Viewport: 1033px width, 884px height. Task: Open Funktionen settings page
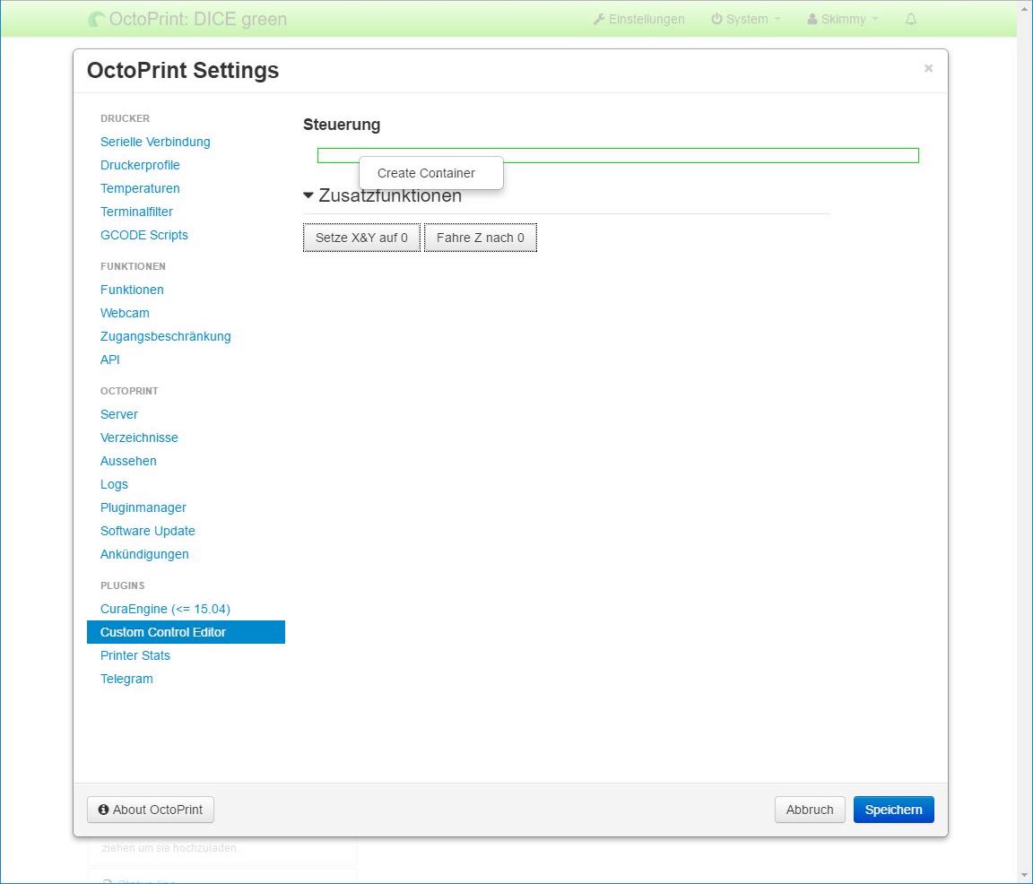tap(132, 290)
